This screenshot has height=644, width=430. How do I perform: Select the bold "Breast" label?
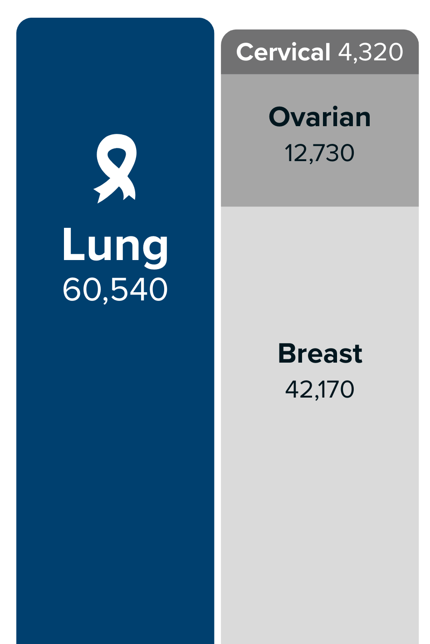(x=320, y=354)
